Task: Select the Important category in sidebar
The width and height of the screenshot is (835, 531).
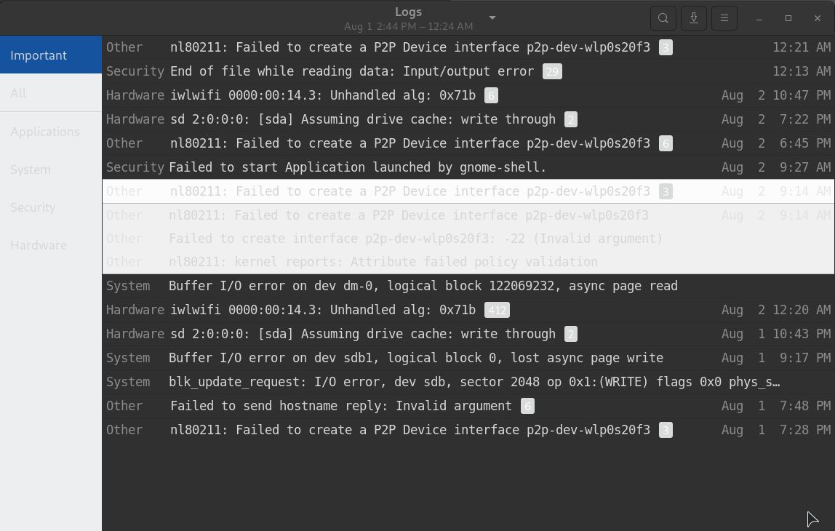Action: (51, 55)
